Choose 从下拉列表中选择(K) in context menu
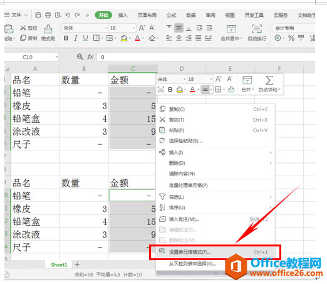The width and height of the screenshot is (327, 284). click(x=215, y=264)
